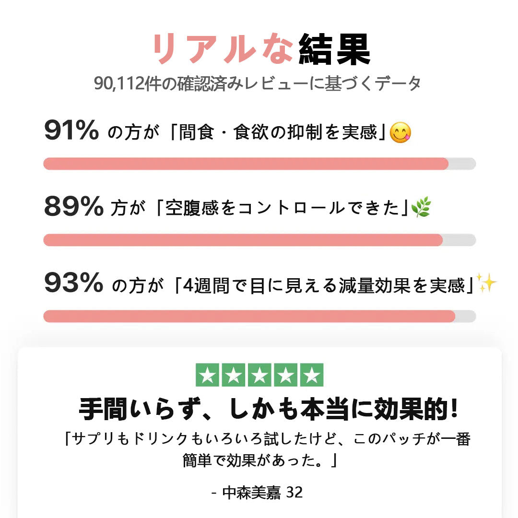The image size is (518, 518).
Task: Click the 93% weight loss progress bar
Action: click(259, 316)
